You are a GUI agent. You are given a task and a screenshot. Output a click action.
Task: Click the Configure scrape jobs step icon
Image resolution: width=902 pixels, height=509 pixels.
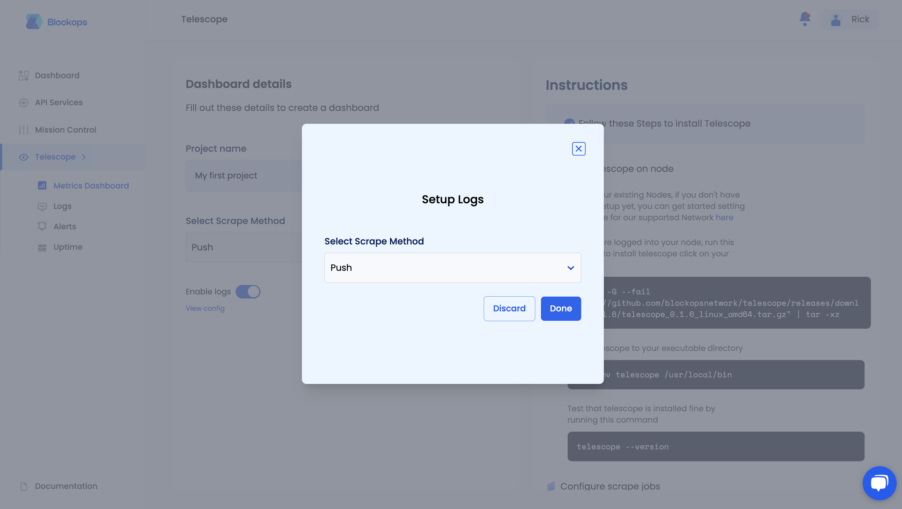(x=551, y=486)
